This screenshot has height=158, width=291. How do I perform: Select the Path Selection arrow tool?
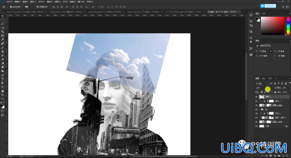tap(2, 83)
